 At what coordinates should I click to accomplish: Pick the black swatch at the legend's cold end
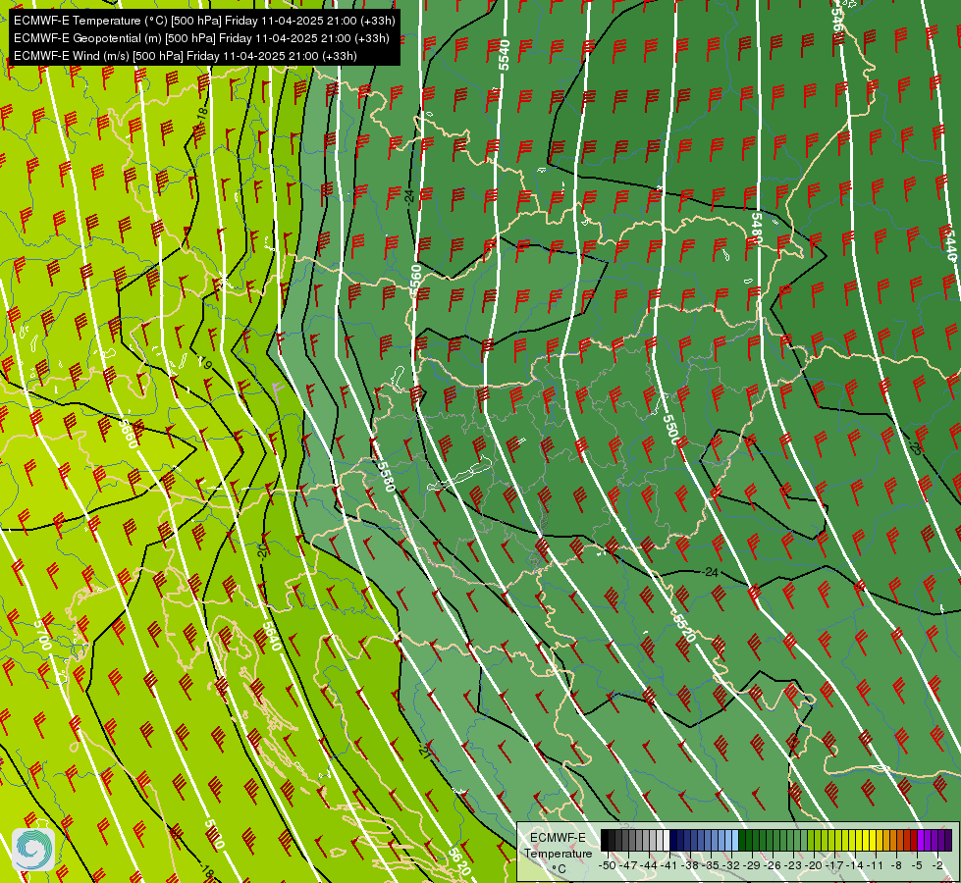pos(605,840)
